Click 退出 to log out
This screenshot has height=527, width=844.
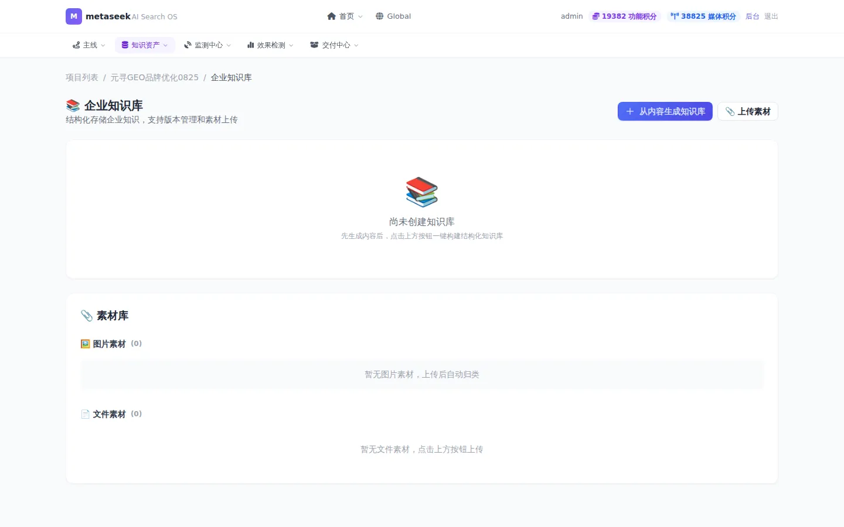click(771, 16)
